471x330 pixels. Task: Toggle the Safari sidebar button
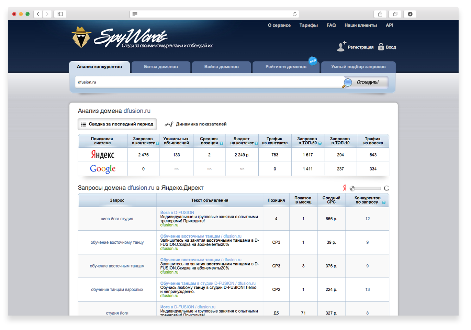pos(60,14)
